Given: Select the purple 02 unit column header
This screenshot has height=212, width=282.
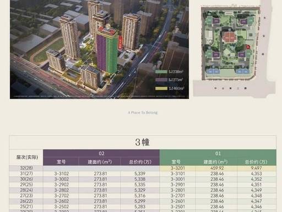Looking at the screenshot, I should [x=101, y=153].
